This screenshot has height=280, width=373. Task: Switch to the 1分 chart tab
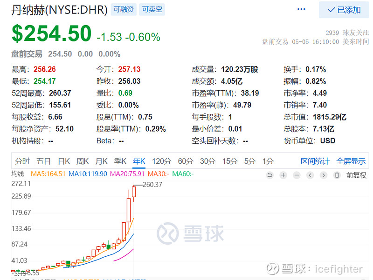click(268, 161)
